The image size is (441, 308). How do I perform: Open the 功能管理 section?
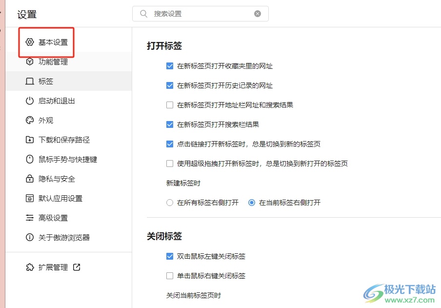tap(53, 62)
